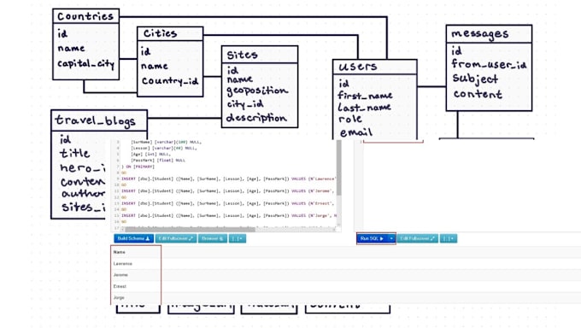The width and height of the screenshot is (581, 328).
Task: Click the Sites table title in the diagram
Action: pyautogui.click(x=242, y=55)
